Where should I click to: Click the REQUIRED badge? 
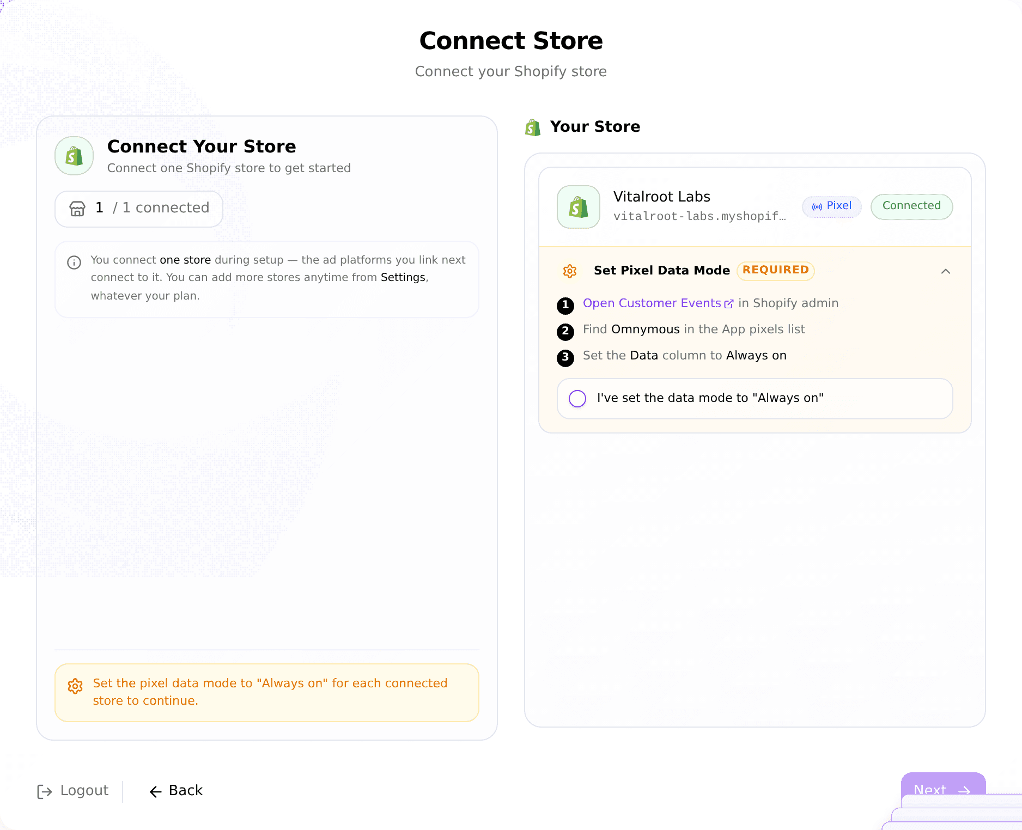pos(775,271)
